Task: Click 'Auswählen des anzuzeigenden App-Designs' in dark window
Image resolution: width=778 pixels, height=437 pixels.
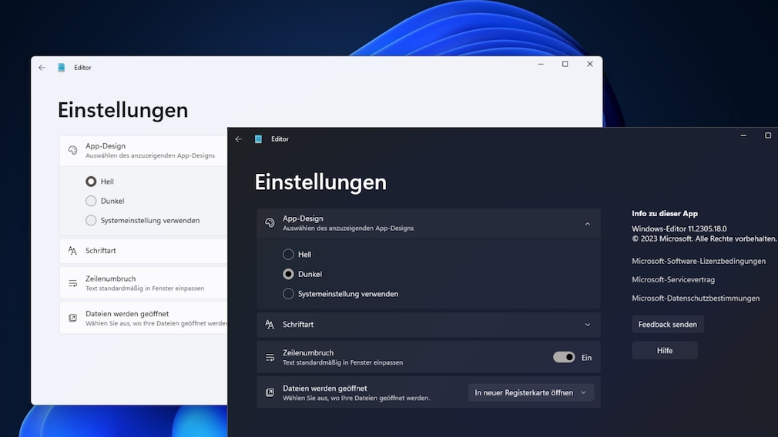Action: [348, 229]
